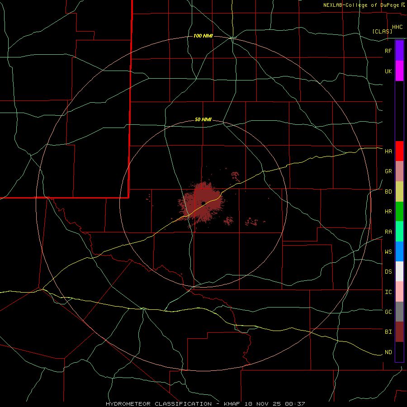Click the '100 NMI' range ring label
Viewport: 407px width, 407px height.
tap(203, 36)
